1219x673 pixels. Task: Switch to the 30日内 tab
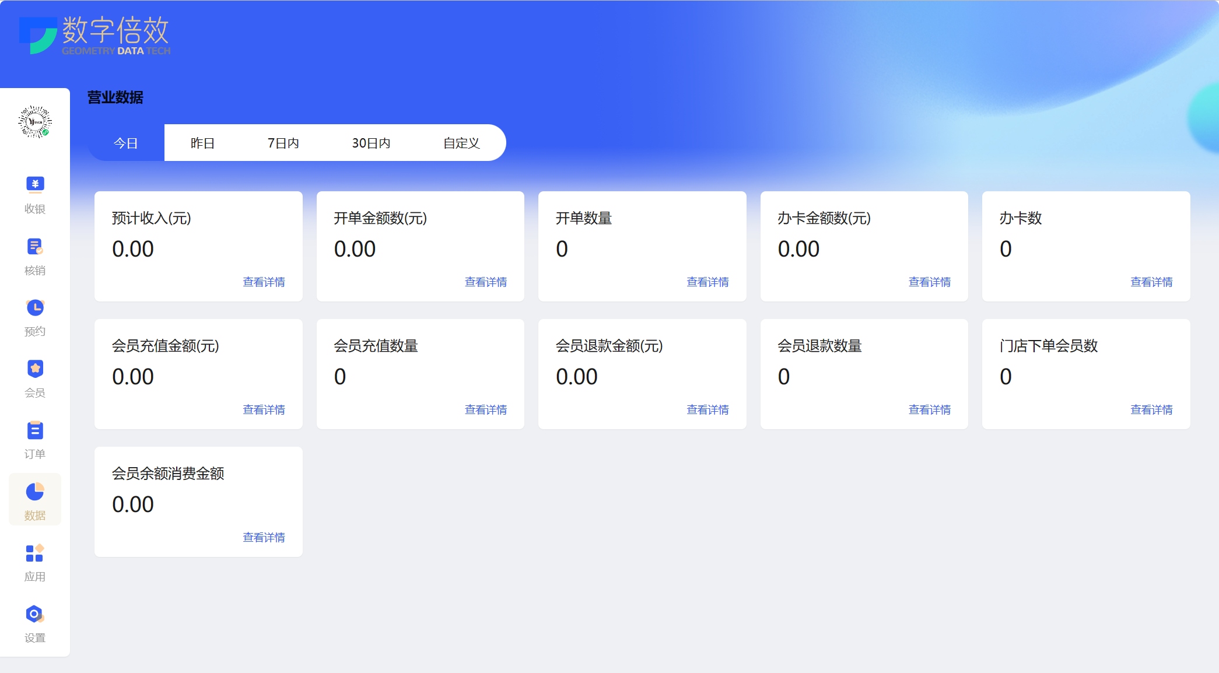[x=371, y=143]
